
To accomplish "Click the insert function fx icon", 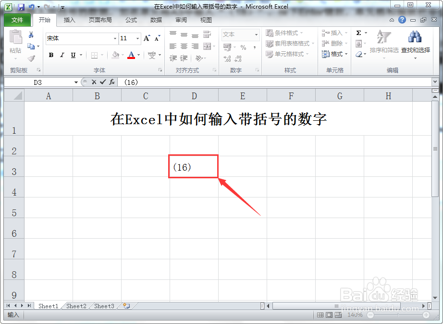I will pyautogui.click(x=112, y=82).
